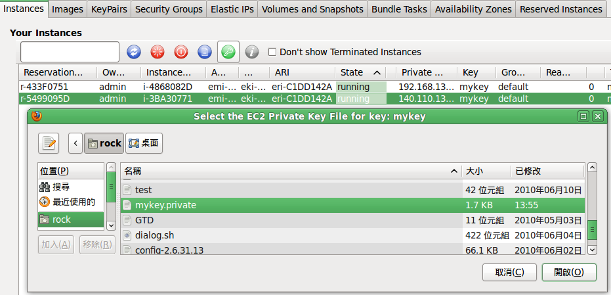Select 最近使用的 in places sidebar
The width and height of the screenshot is (611, 295).
(x=72, y=202)
